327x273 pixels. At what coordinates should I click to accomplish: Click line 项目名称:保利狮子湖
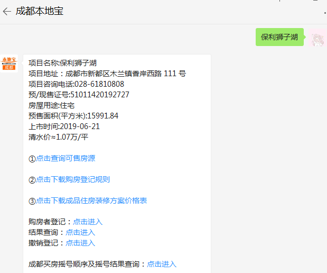pos(62,63)
